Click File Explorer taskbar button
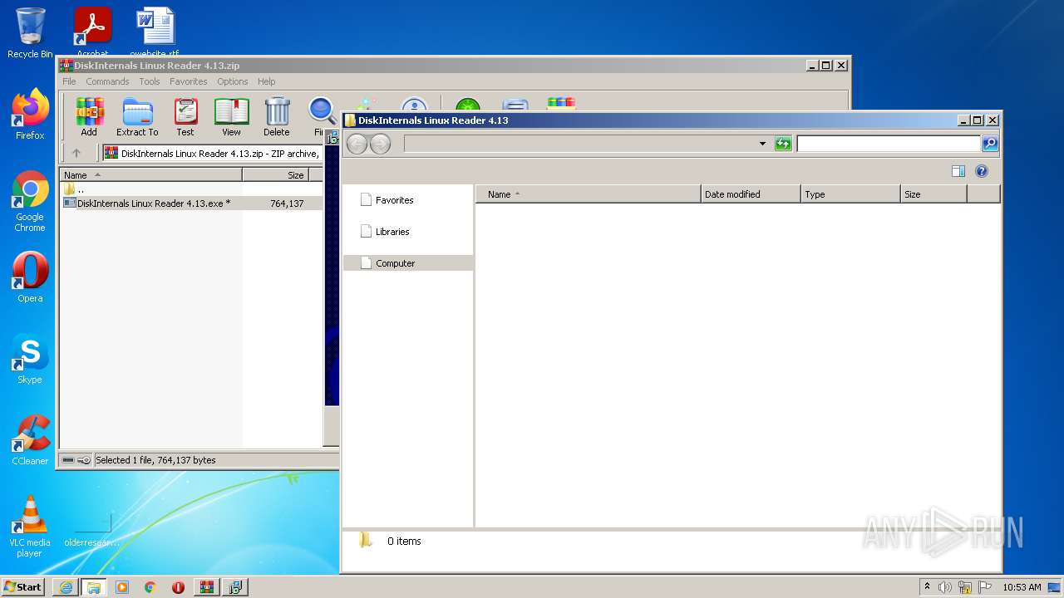Screen dimensions: 1064x598 (94, 586)
